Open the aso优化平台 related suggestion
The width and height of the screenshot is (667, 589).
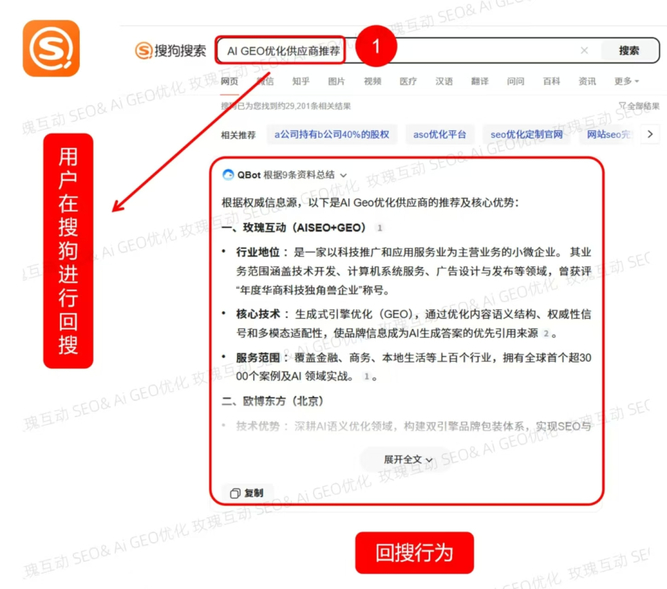click(440, 135)
